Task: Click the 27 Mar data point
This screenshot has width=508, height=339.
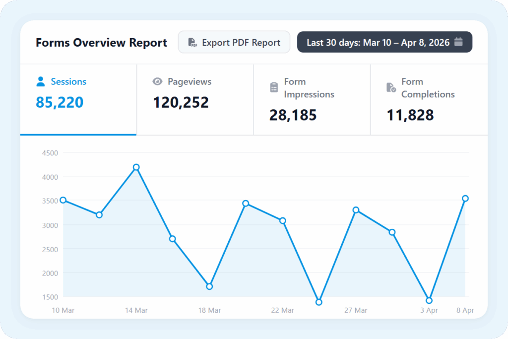Action: [x=356, y=210]
